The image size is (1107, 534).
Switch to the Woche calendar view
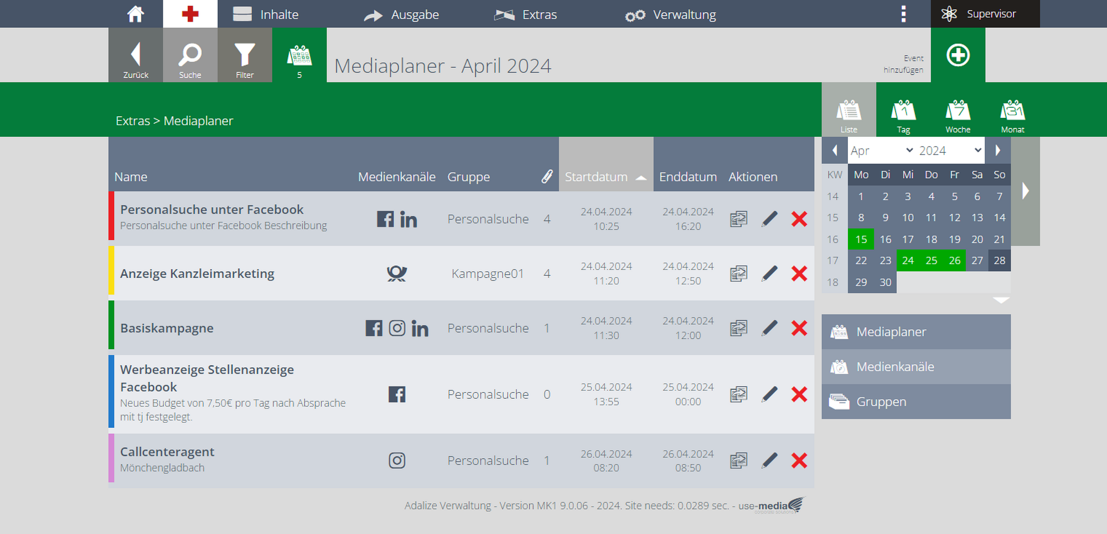[x=958, y=116]
